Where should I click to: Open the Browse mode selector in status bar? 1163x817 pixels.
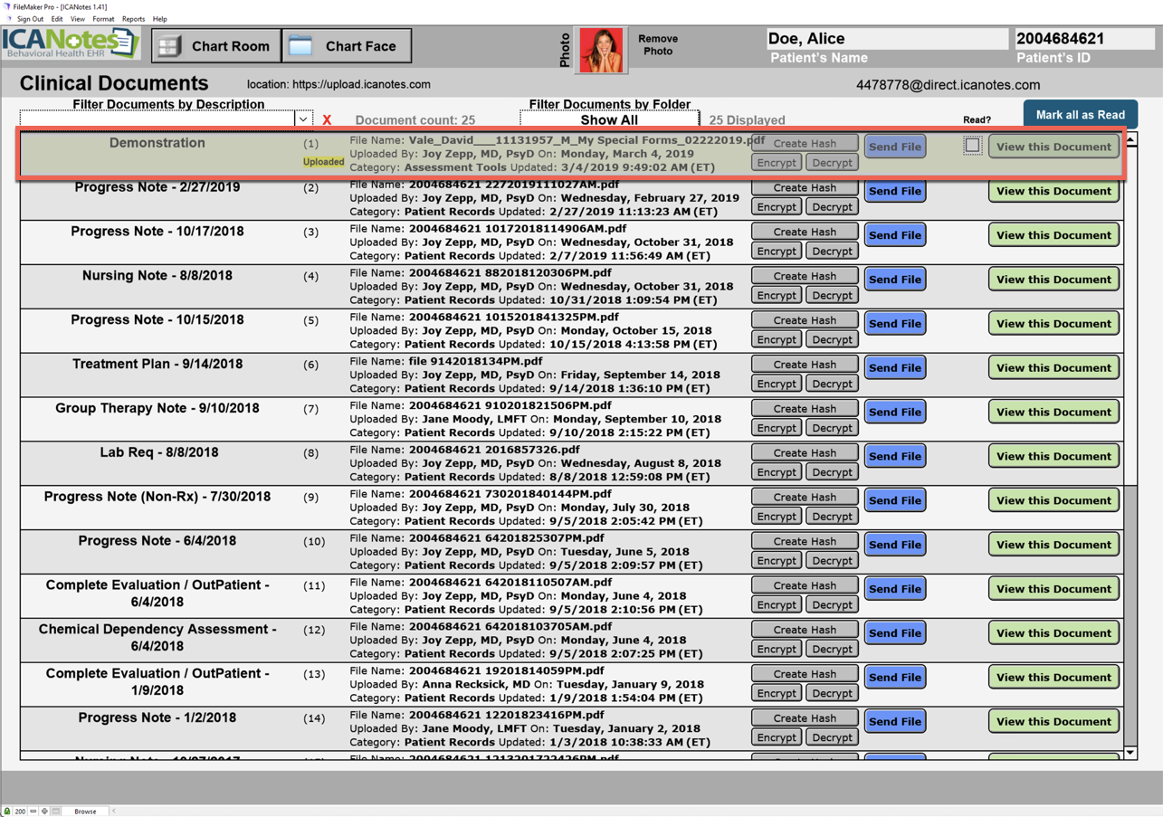(x=85, y=812)
